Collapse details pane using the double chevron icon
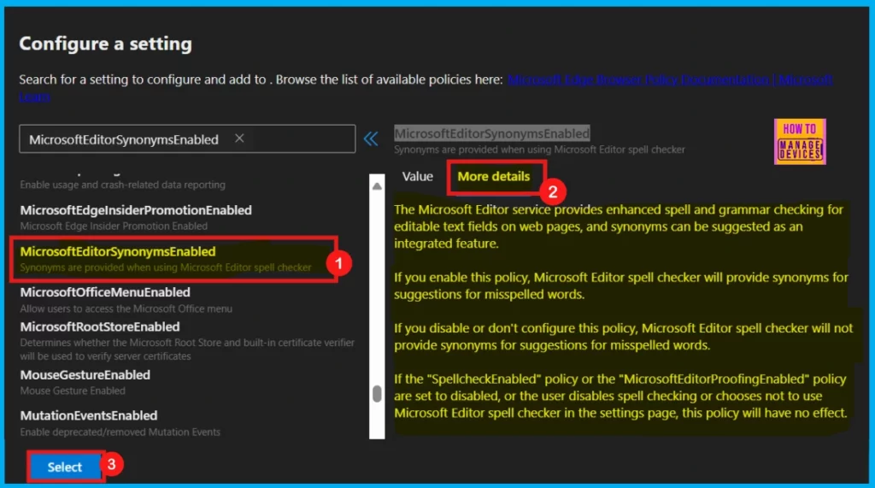 point(371,138)
